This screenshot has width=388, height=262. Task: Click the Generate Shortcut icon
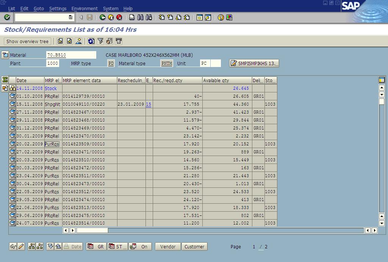coord(208,17)
